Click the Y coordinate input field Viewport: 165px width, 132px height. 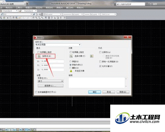pos(52,65)
